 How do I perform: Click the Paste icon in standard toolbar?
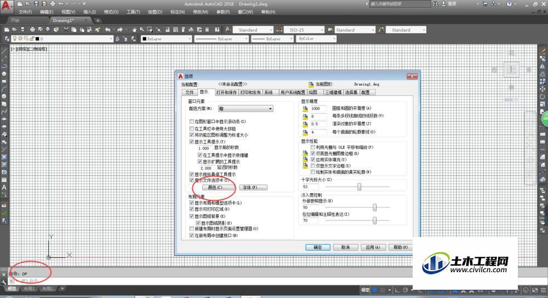(x=82, y=30)
